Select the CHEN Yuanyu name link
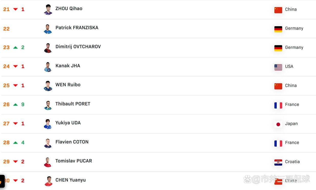This screenshot has height=190, width=316. tap(70, 180)
